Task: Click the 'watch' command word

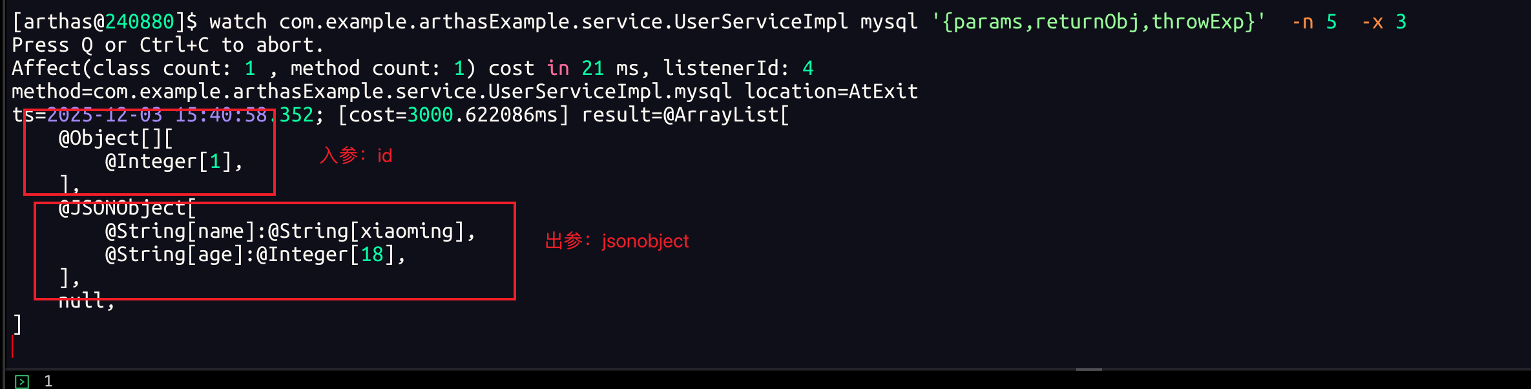Action: [x=238, y=22]
